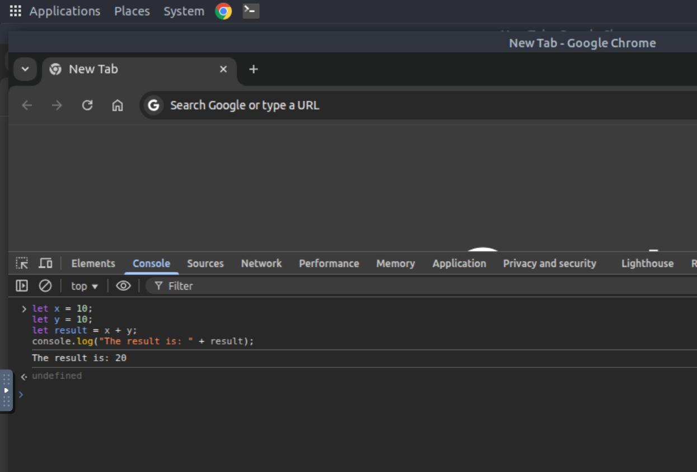Open the top JavaScript context dropdown
This screenshot has width=697, height=472.
[85, 286]
